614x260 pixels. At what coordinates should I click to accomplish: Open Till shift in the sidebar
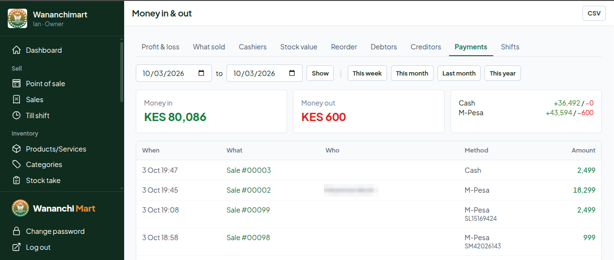point(38,116)
